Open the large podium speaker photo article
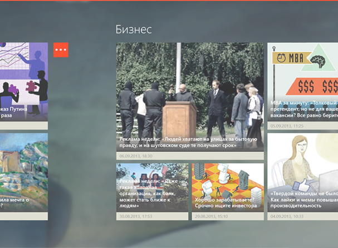The width and height of the screenshot is (338, 248). [x=190, y=89]
